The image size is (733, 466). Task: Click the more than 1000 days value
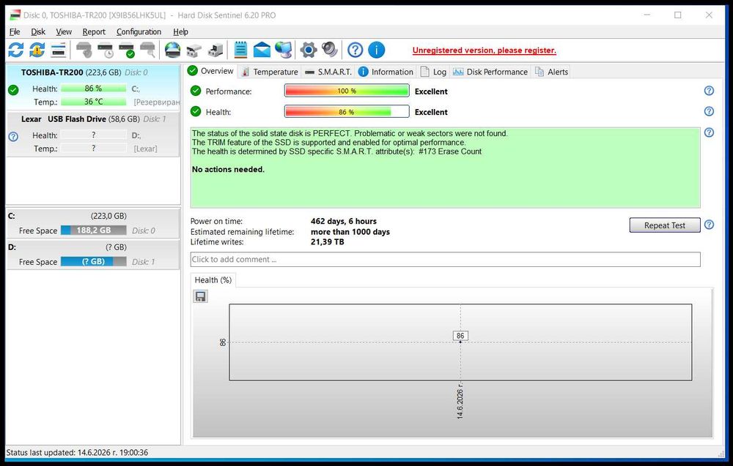(350, 232)
